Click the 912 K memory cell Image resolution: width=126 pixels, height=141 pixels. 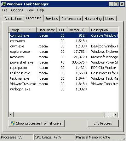tap(83, 35)
